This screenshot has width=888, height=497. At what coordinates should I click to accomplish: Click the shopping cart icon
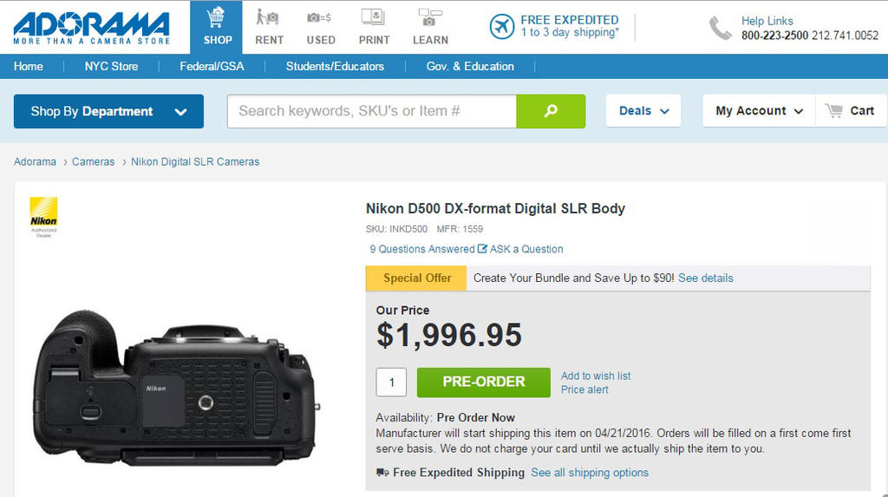tap(834, 111)
